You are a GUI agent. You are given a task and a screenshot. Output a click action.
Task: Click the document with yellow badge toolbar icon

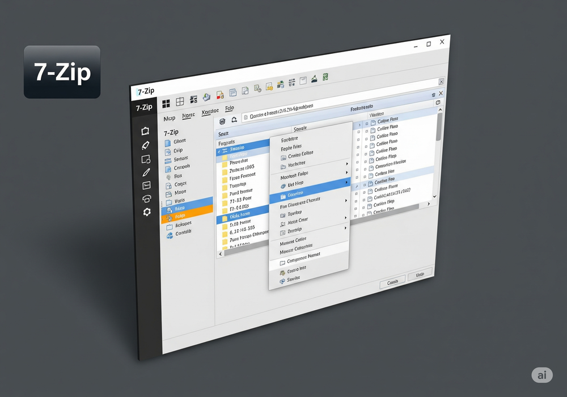pyautogui.click(x=269, y=86)
